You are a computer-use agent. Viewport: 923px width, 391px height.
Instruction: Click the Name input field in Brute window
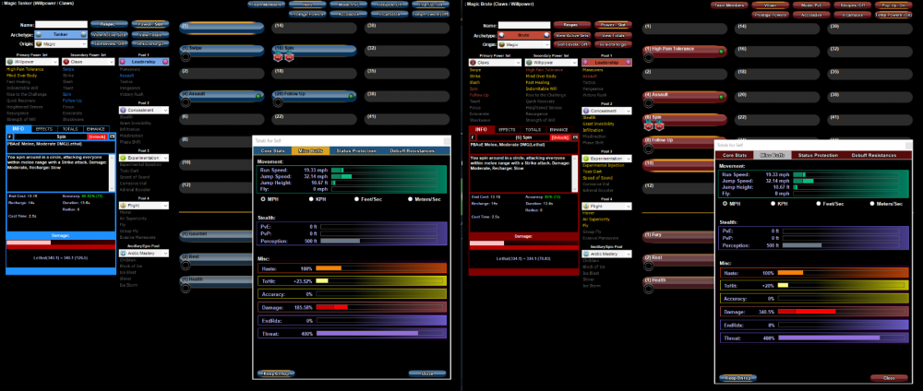click(x=524, y=25)
